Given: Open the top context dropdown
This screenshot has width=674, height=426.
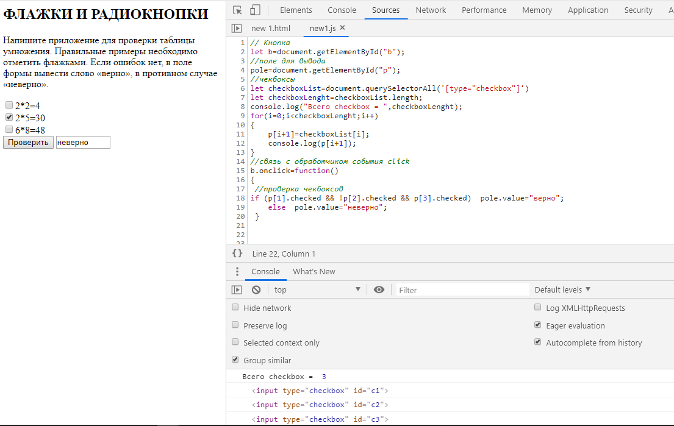Looking at the screenshot, I should coord(317,289).
